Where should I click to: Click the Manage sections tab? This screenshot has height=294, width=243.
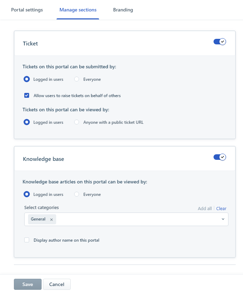click(x=78, y=10)
